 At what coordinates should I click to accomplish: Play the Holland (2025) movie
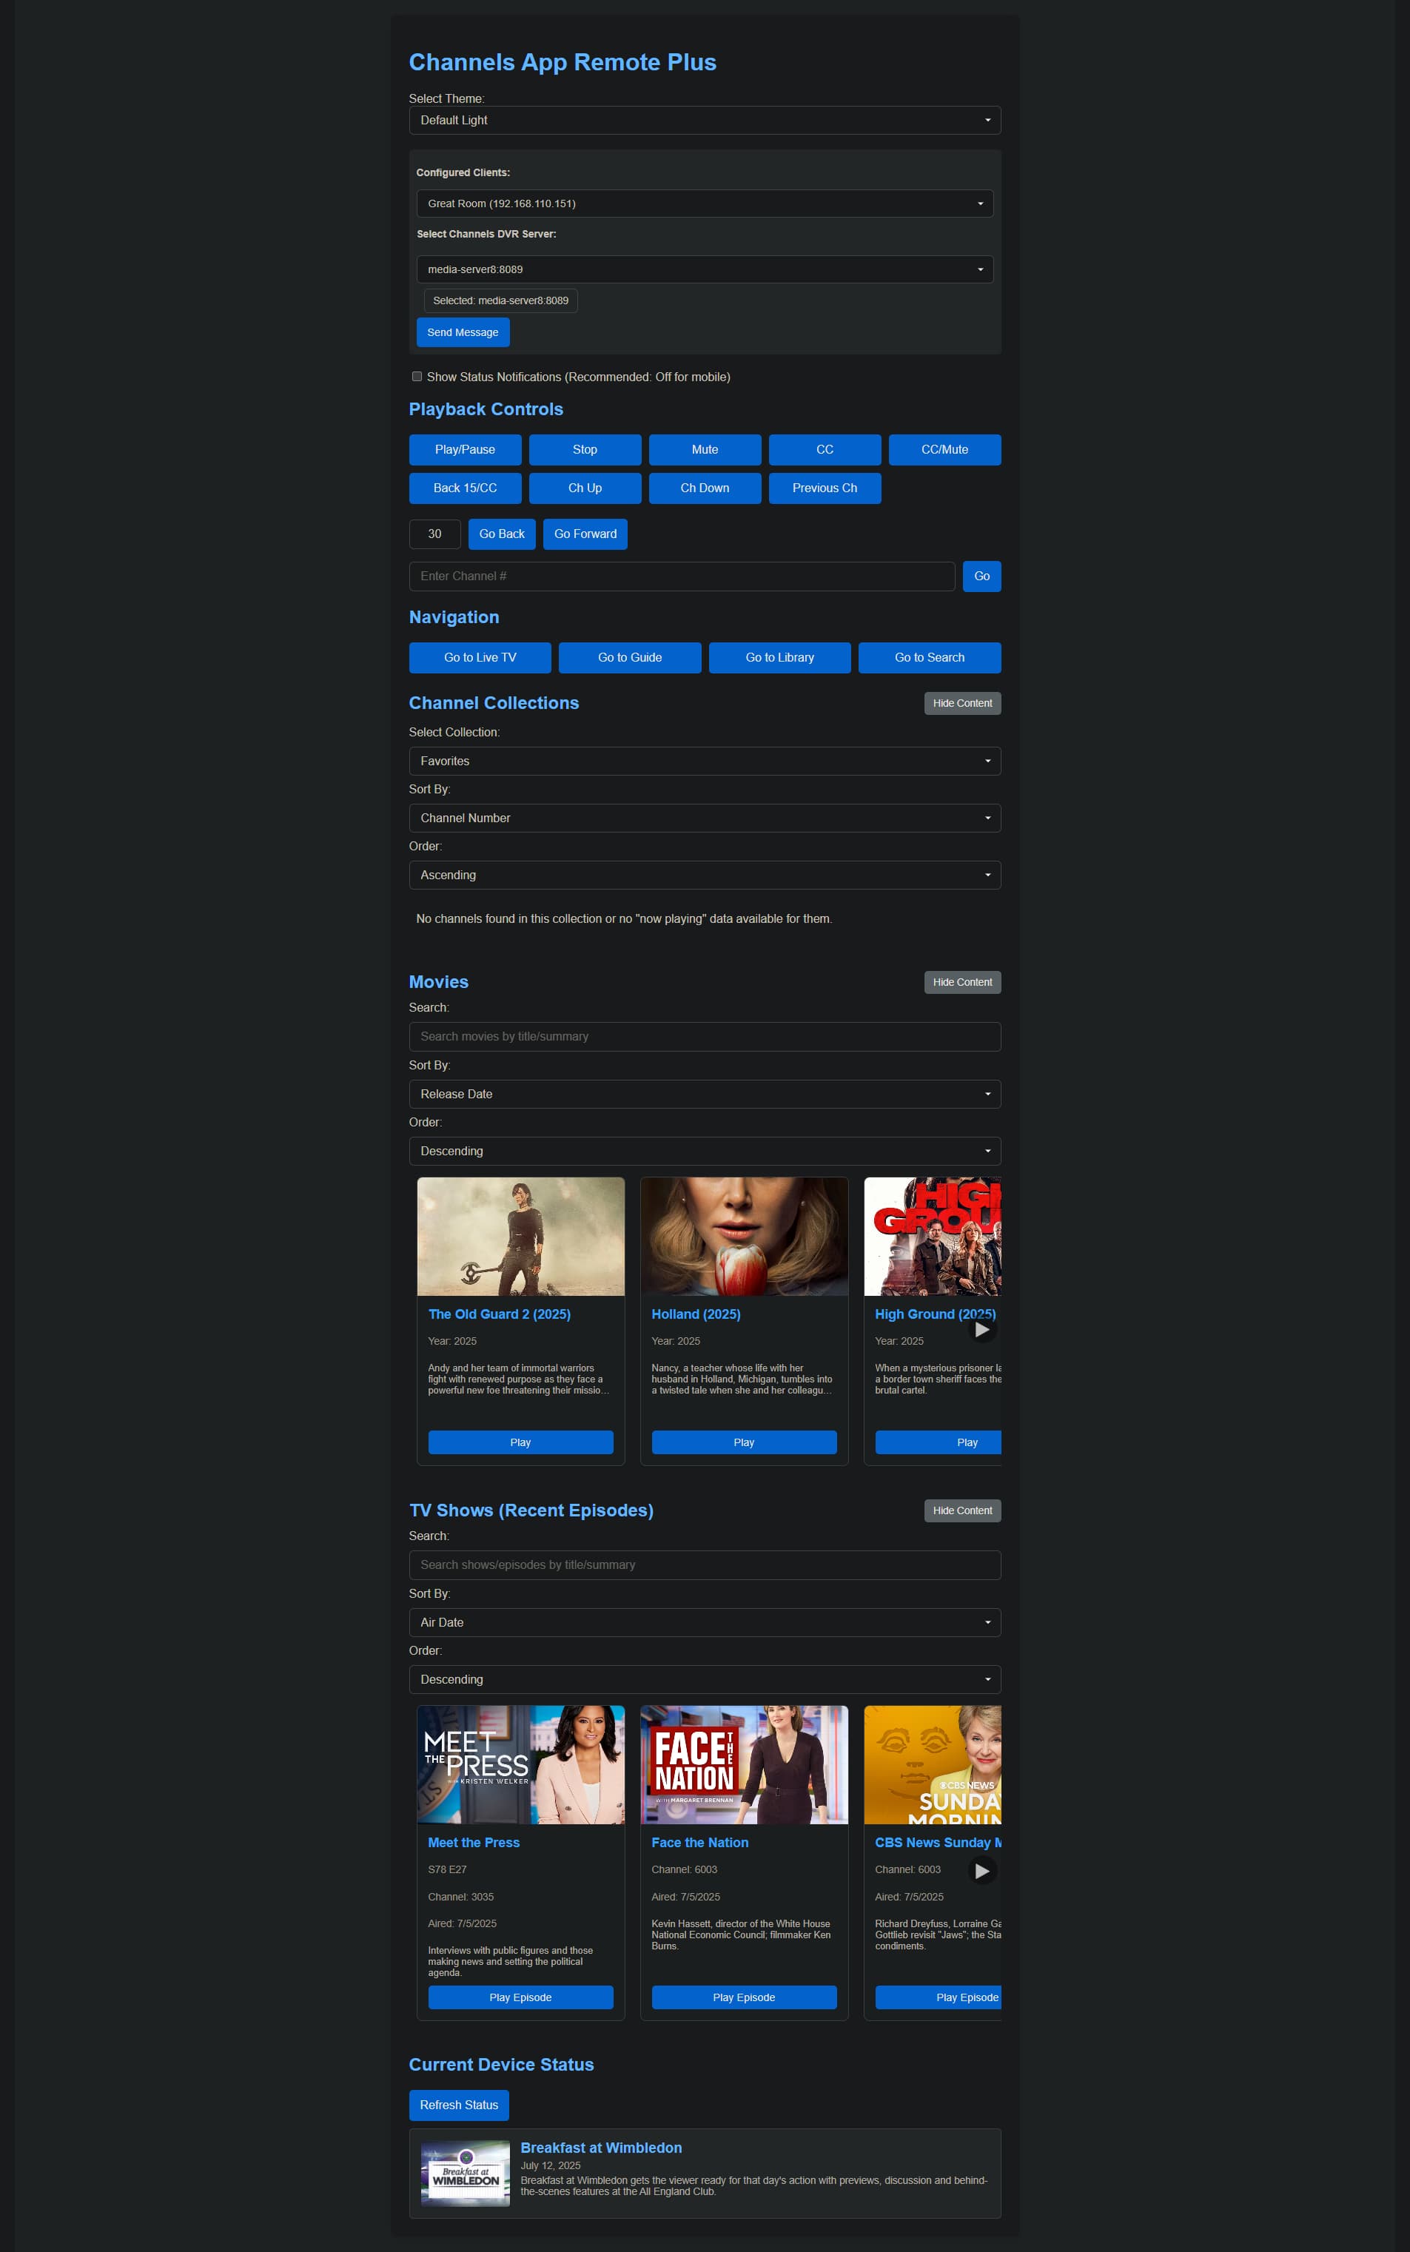click(743, 1442)
